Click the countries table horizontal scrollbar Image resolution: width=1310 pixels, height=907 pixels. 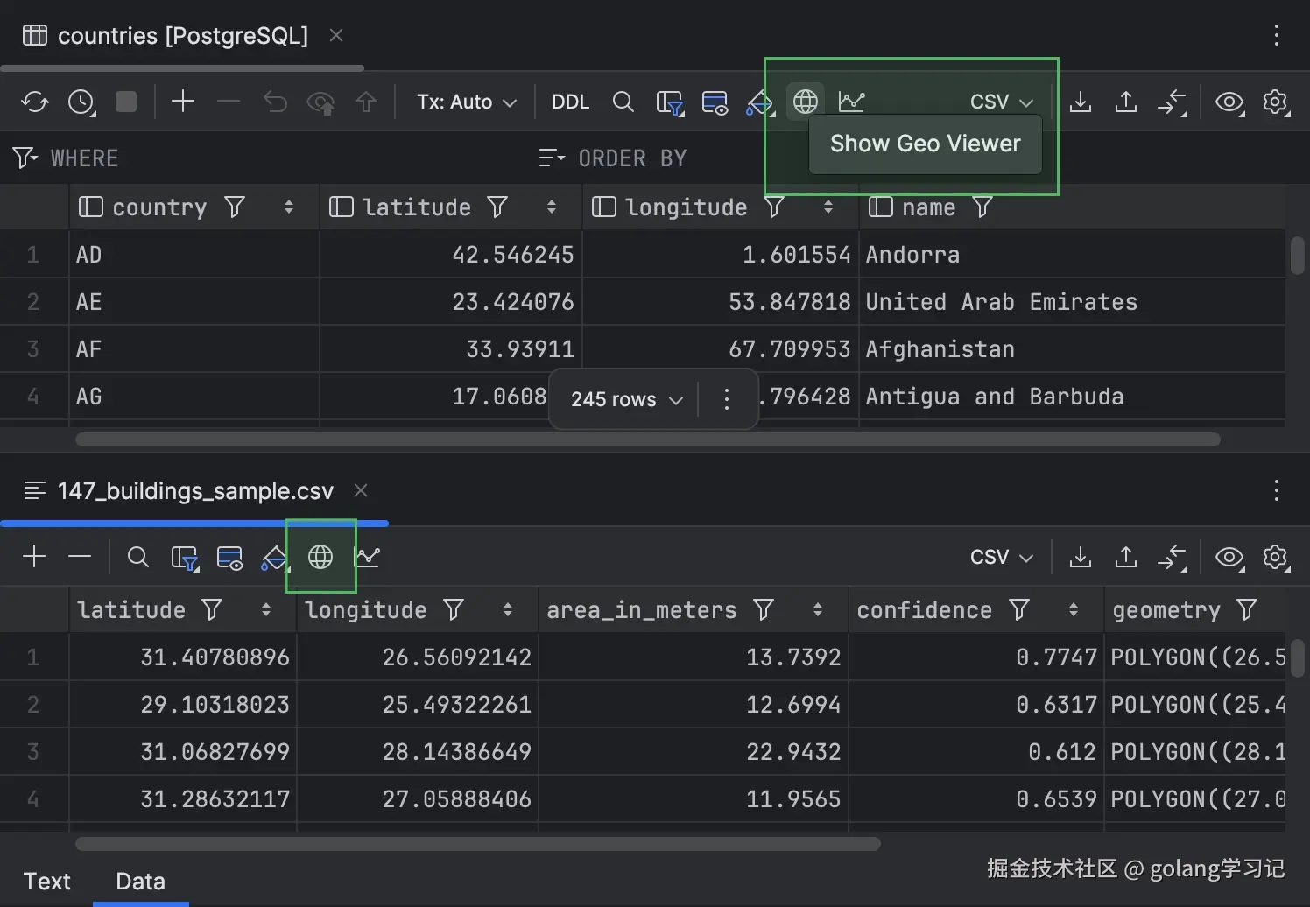(648, 439)
